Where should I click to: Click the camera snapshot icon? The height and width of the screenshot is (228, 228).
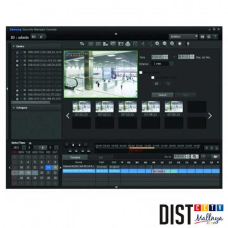coord(120,44)
